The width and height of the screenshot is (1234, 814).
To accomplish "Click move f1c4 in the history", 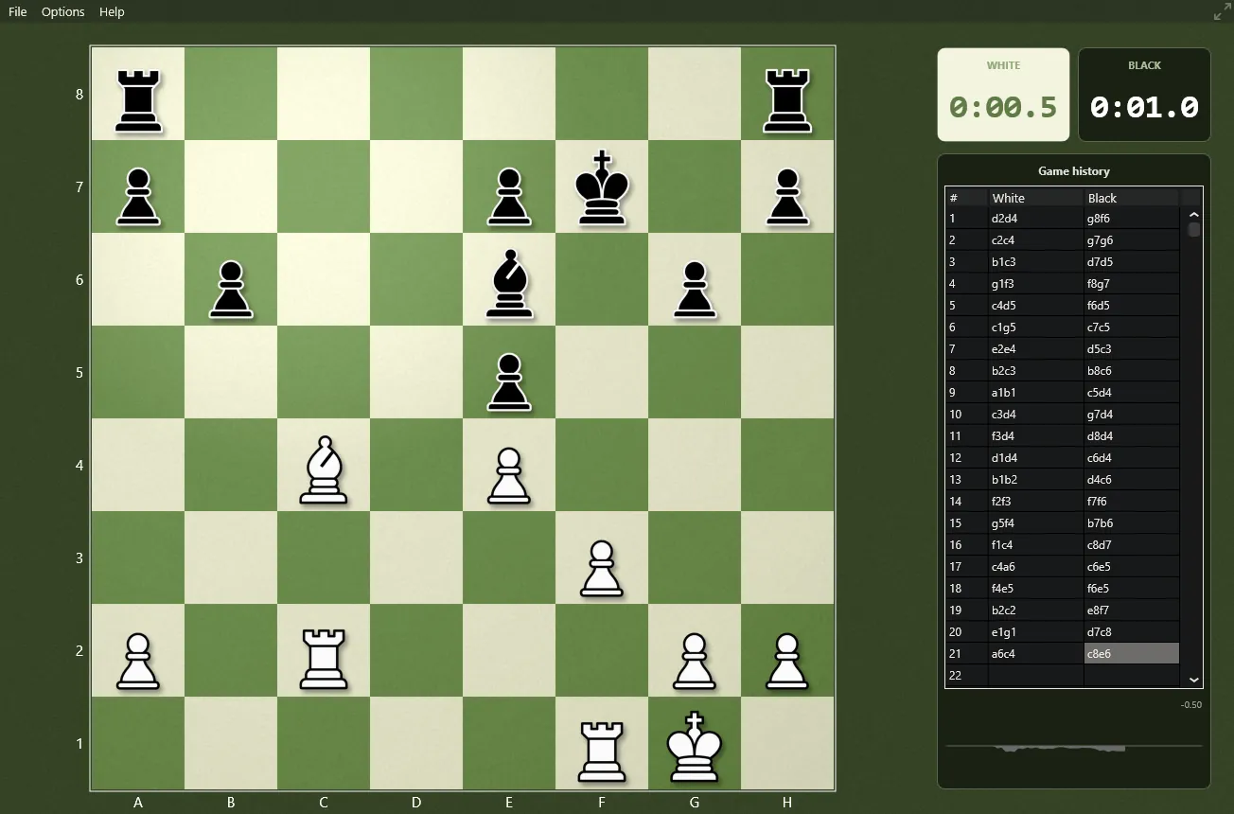I will (x=1035, y=544).
